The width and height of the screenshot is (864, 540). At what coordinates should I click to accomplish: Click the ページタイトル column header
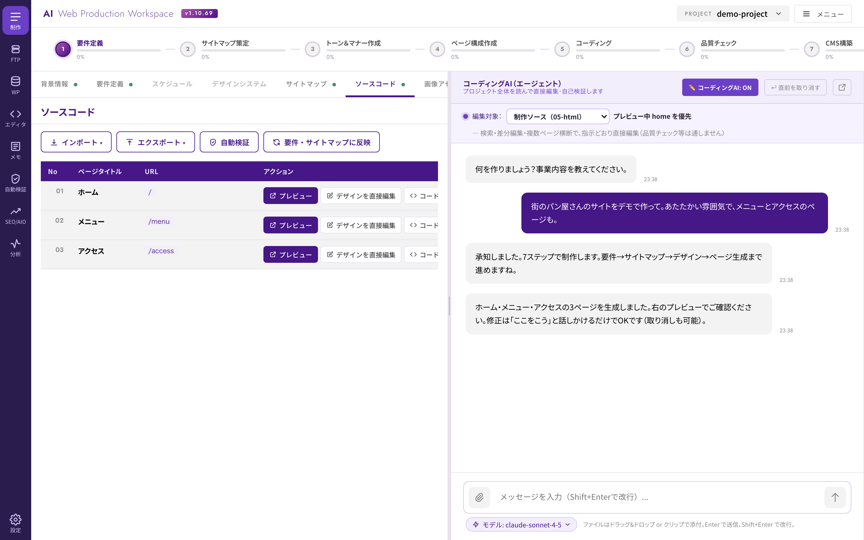click(x=100, y=171)
